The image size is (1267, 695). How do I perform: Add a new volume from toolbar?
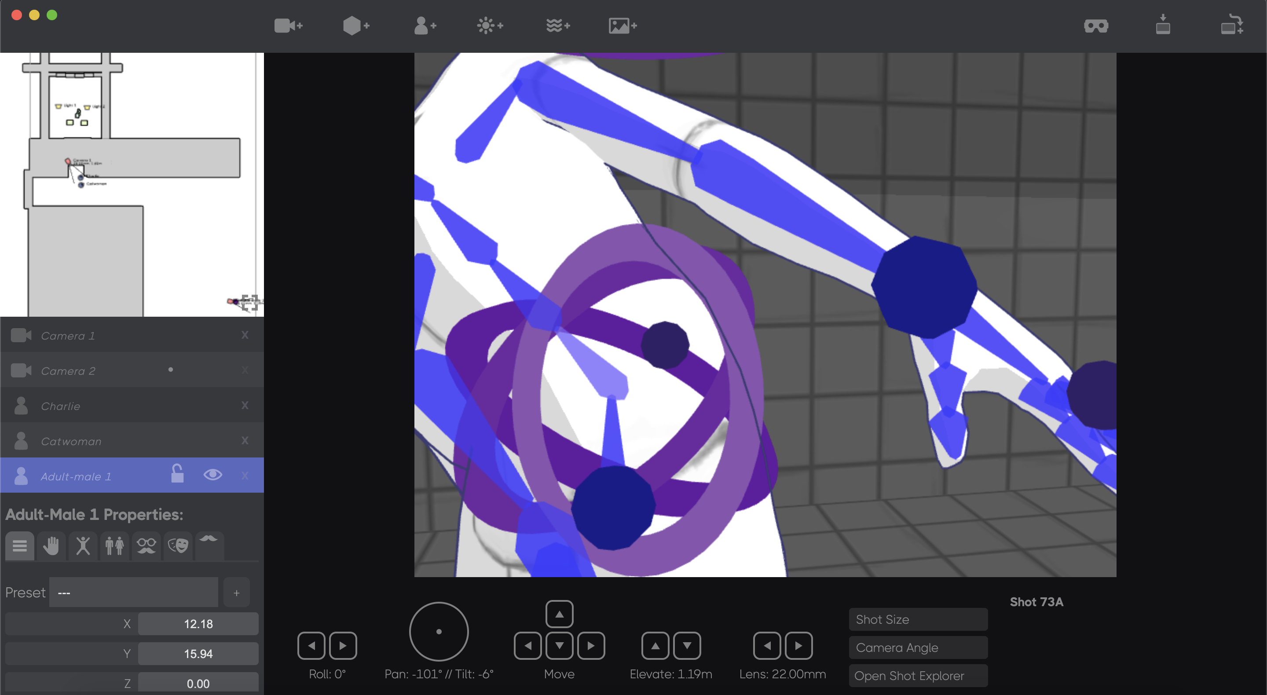coord(558,26)
